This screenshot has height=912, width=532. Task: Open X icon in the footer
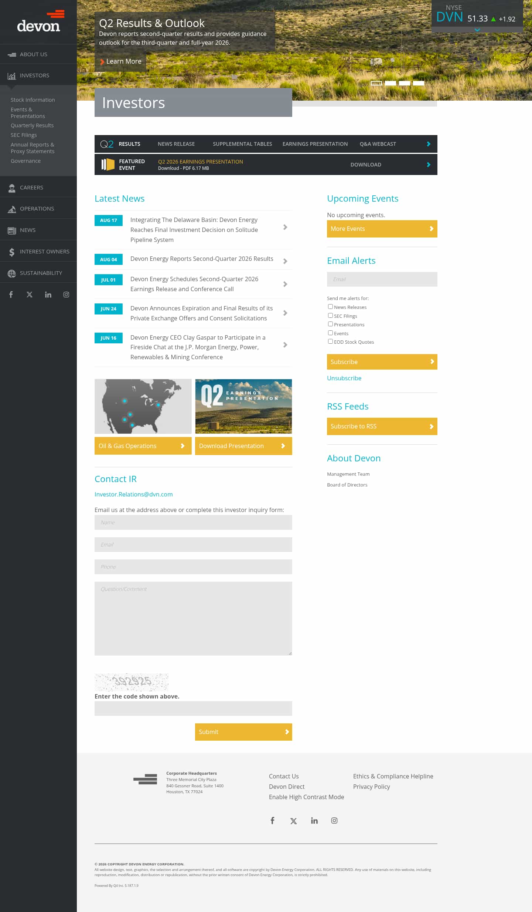coord(293,821)
